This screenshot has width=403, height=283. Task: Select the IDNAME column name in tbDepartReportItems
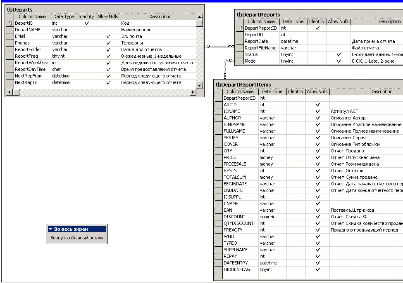pos(231,111)
